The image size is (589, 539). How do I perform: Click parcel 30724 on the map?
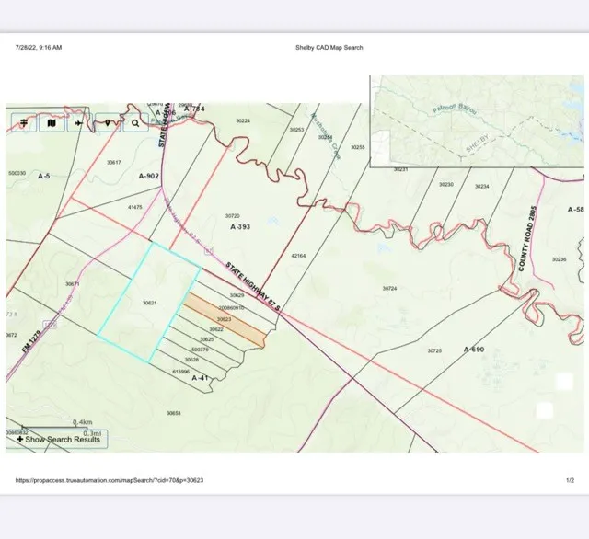pyautogui.click(x=389, y=289)
